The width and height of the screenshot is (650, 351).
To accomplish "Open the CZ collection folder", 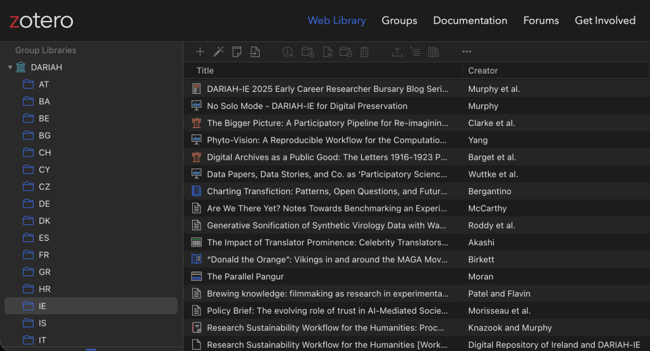I will pyautogui.click(x=91, y=187).
